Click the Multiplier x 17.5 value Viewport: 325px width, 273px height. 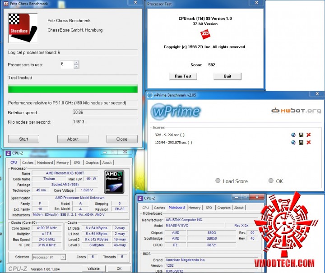[47, 234]
